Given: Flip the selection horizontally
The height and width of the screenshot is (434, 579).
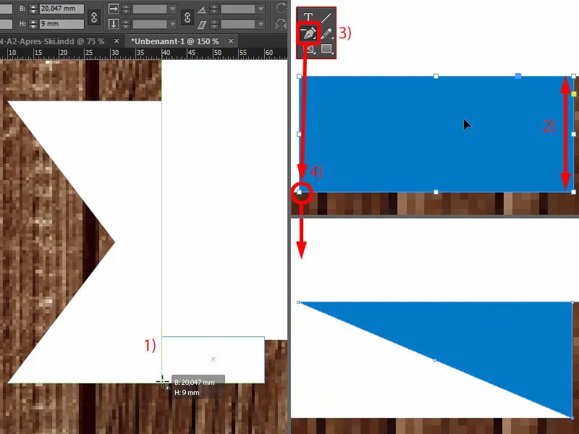Looking at the screenshot, I should pos(282,25).
